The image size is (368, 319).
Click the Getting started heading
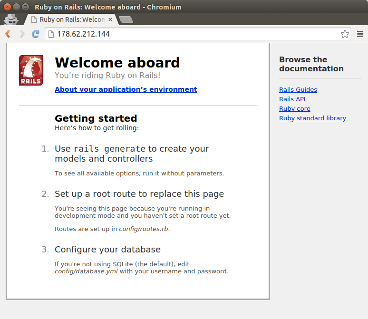click(x=96, y=118)
